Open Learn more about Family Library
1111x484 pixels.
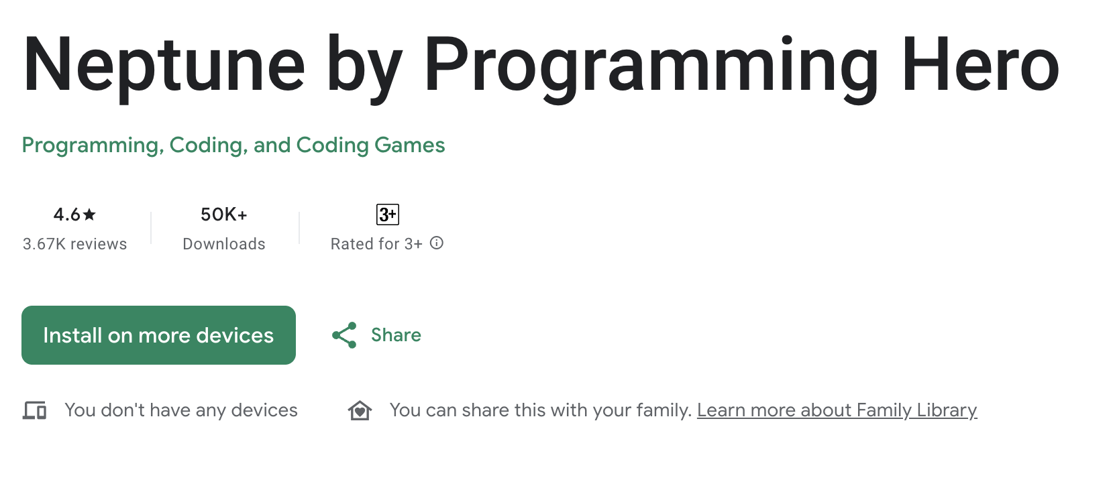(x=837, y=410)
